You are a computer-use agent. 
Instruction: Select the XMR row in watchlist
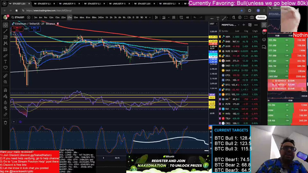[239, 61]
